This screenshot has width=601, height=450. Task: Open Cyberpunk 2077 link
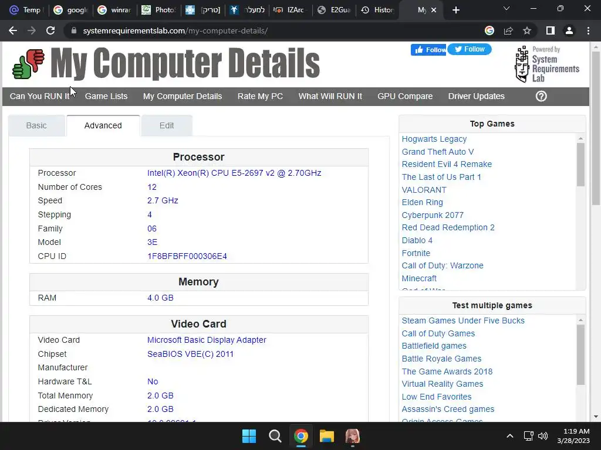coord(433,215)
